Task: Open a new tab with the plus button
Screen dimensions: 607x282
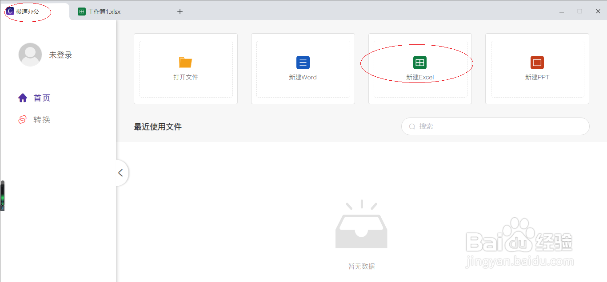Action: 180,11
